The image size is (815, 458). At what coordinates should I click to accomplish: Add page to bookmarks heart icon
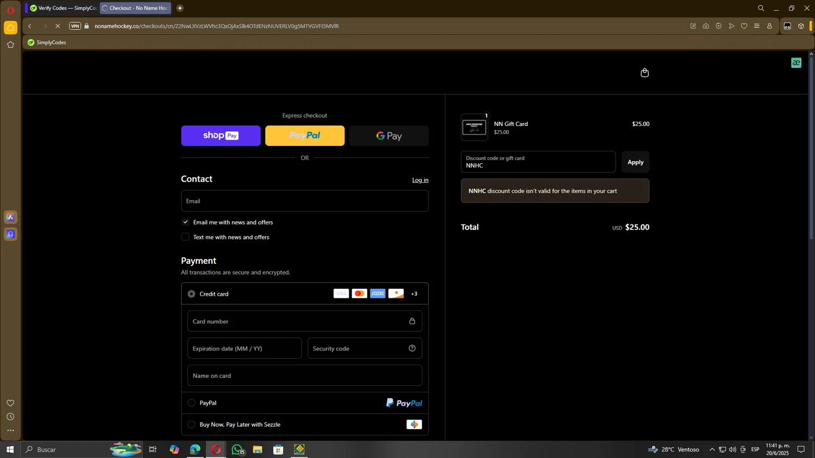pos(744,26)
